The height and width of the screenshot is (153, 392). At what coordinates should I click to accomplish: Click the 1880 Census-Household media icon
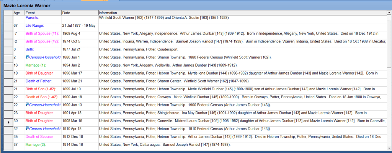[27, 57]
